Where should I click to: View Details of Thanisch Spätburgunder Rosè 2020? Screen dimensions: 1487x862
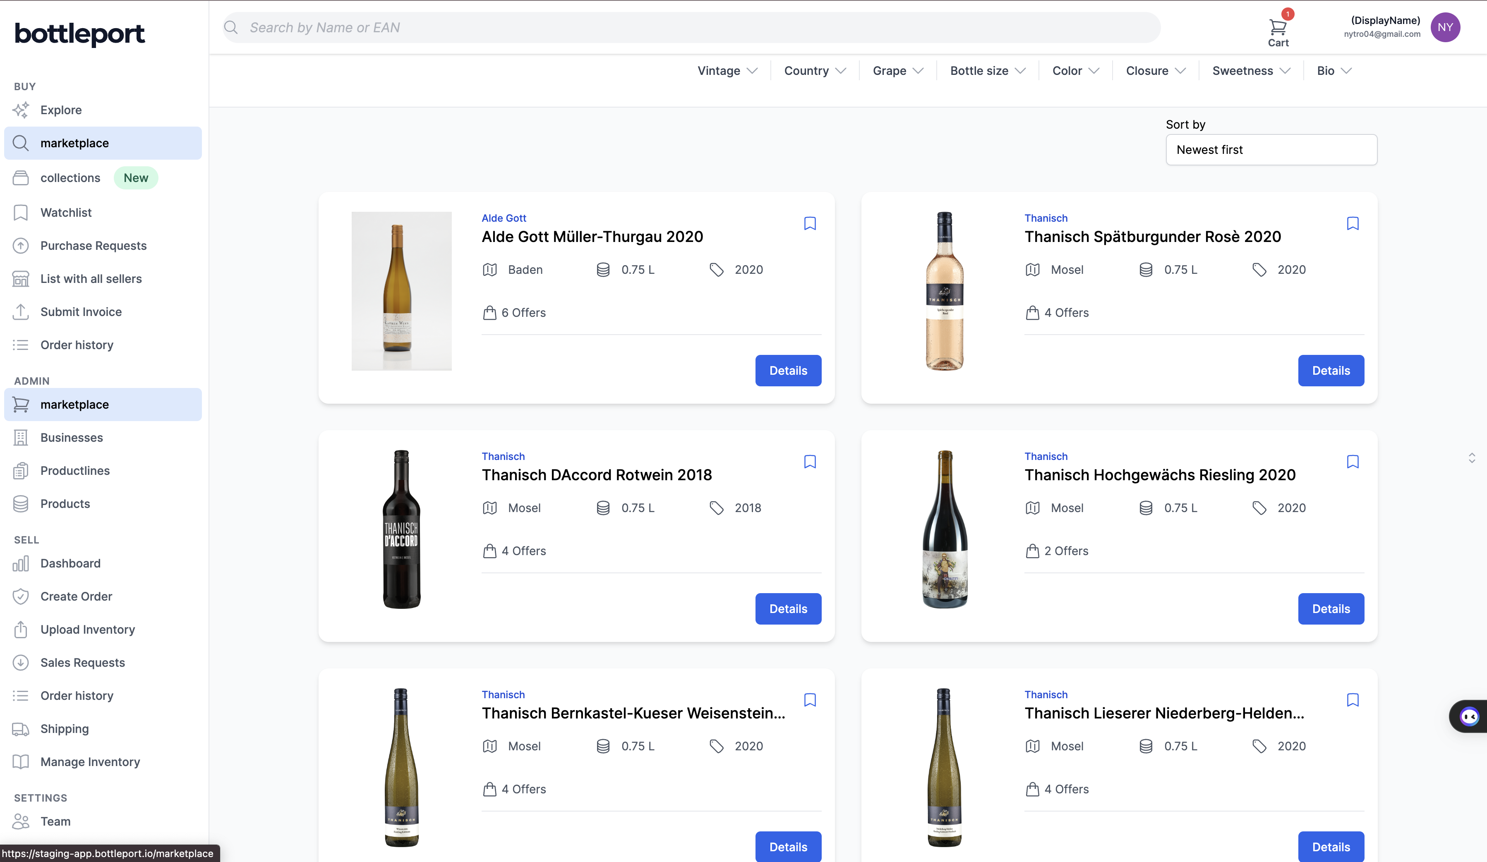tap(1331, 371)
